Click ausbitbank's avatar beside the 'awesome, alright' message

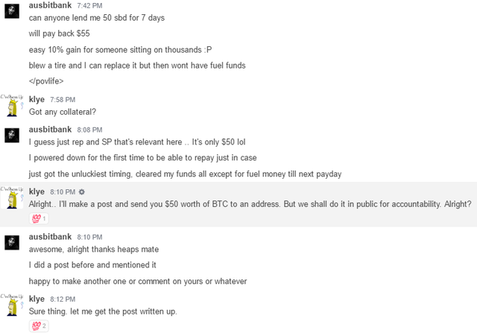[12, 243]
